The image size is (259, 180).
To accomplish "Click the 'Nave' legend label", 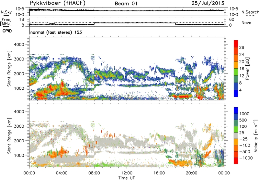I will point(246,22).
